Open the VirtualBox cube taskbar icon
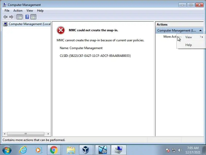The image size is (206, 155). pyautogui.click(x=86, y=150)
